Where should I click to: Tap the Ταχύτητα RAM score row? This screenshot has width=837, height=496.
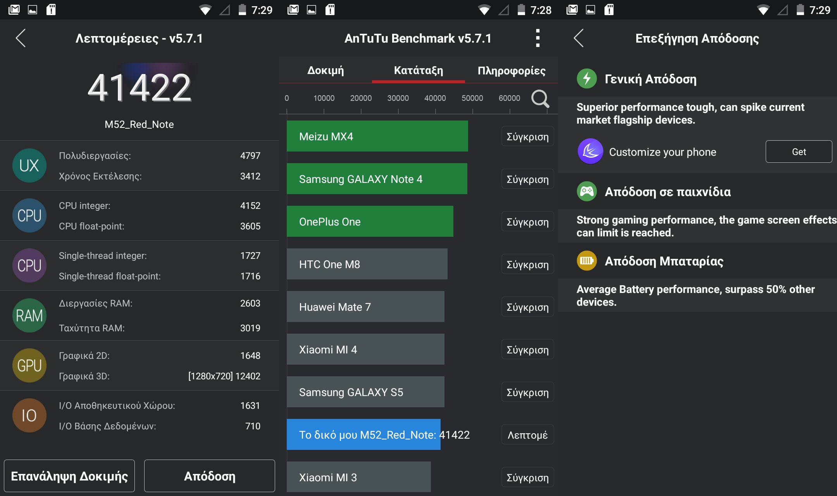point(160,328)
